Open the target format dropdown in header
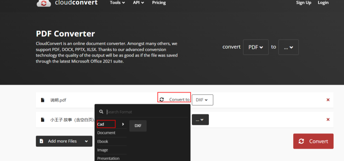 pyautogui.click(x=288, y=47)
